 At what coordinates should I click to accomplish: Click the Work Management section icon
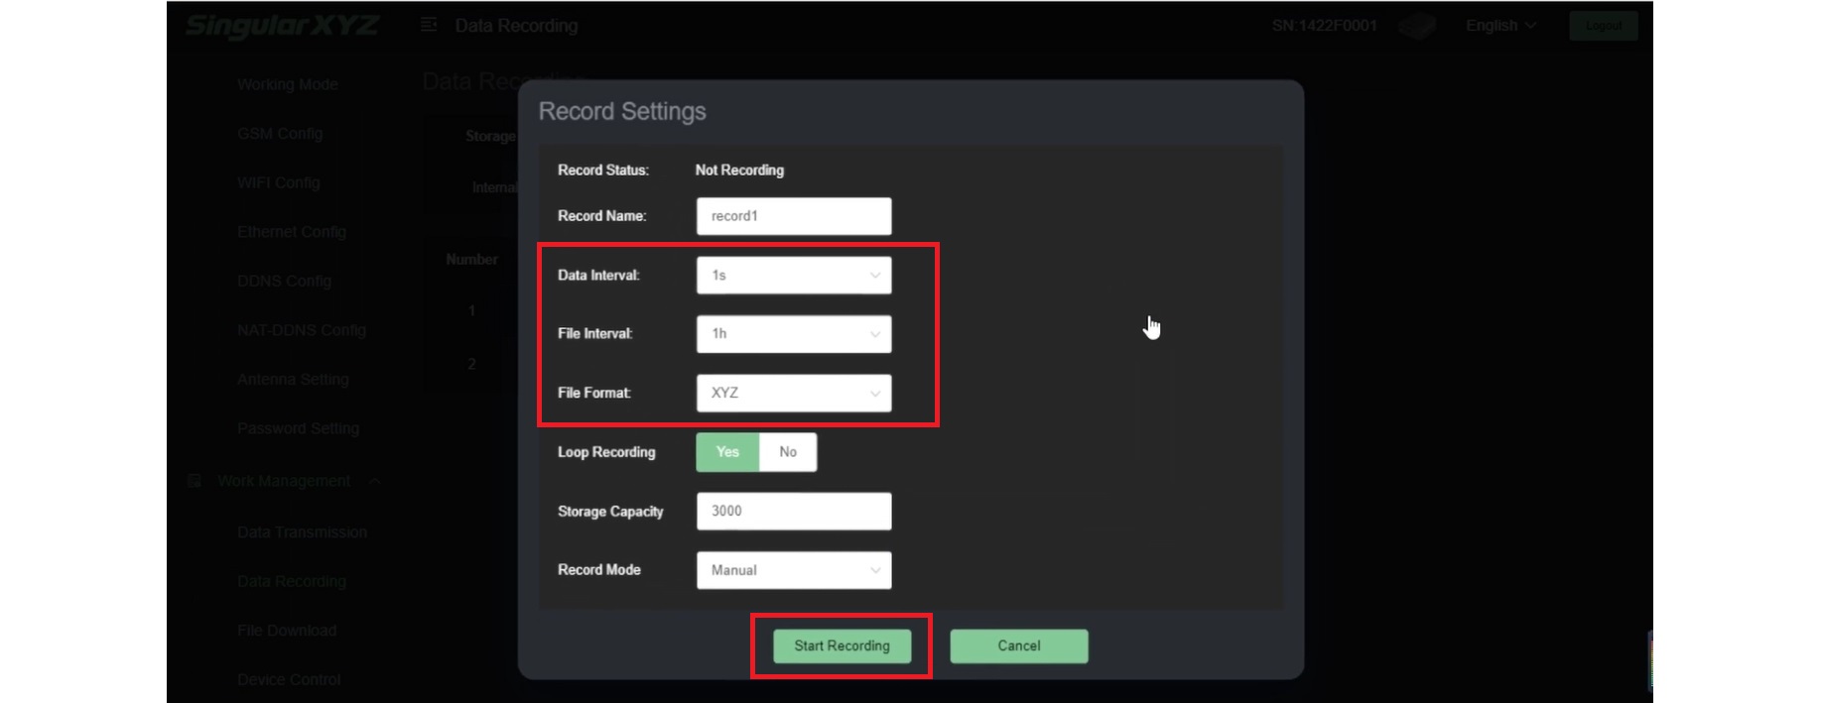click(195, 481)
